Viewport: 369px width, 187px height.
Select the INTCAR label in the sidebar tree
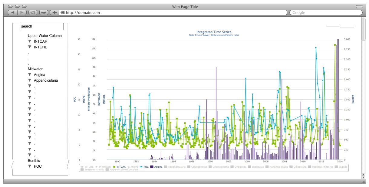[41, 41]
